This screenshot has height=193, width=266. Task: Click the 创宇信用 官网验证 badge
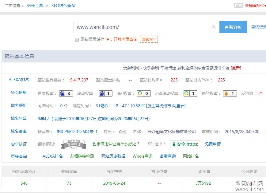point(74,144)
